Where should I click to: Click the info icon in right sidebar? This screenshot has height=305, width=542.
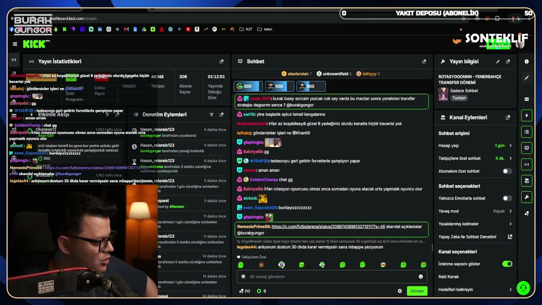(x=527, y=61)
